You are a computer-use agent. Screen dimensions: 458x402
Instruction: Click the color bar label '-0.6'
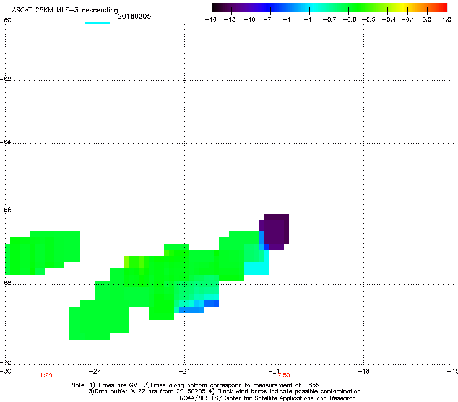[x=349, y=20]
